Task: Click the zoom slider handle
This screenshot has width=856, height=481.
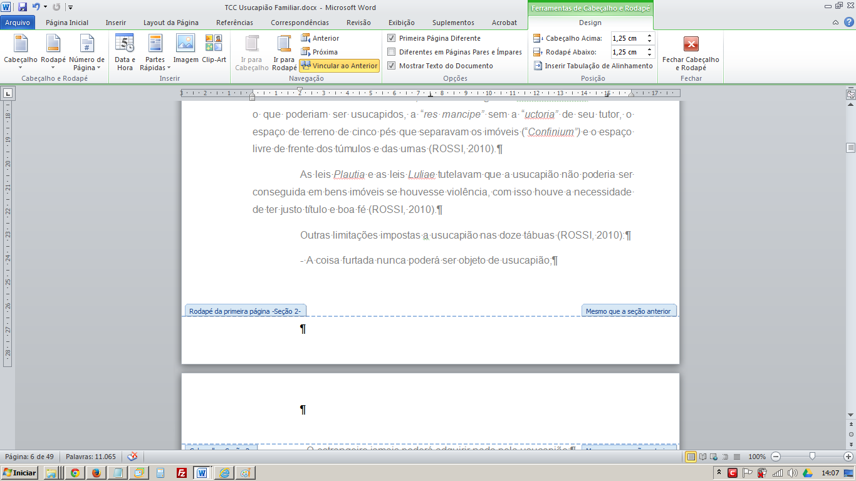Action: pyautogui.click(x=812, y=457)
